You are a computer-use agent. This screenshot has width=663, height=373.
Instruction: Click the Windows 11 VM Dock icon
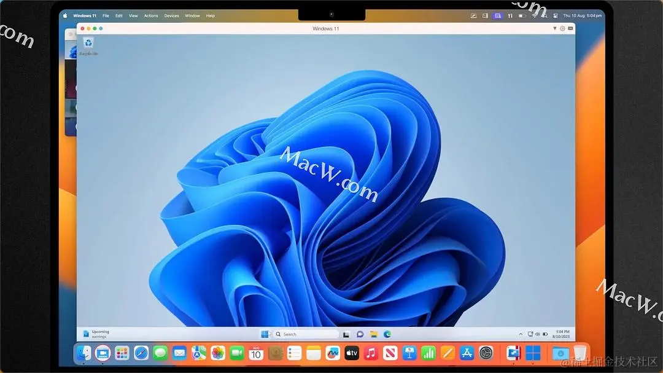pyautogui.click(x=533, y=353)
